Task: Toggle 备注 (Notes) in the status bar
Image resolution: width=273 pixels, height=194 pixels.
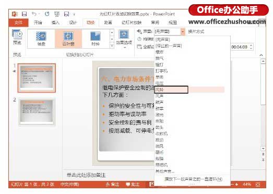Action: click(x=112, y=185)
